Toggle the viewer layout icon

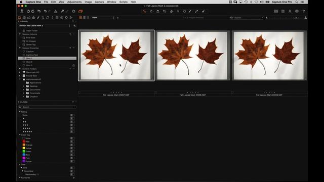pos(276,11)
